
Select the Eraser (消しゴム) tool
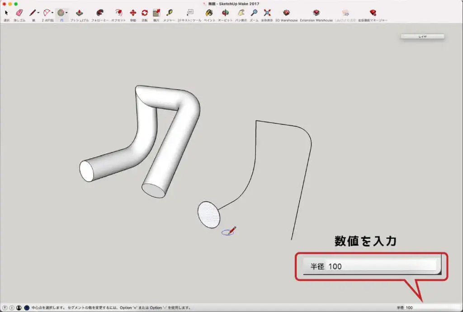[19, 13]
